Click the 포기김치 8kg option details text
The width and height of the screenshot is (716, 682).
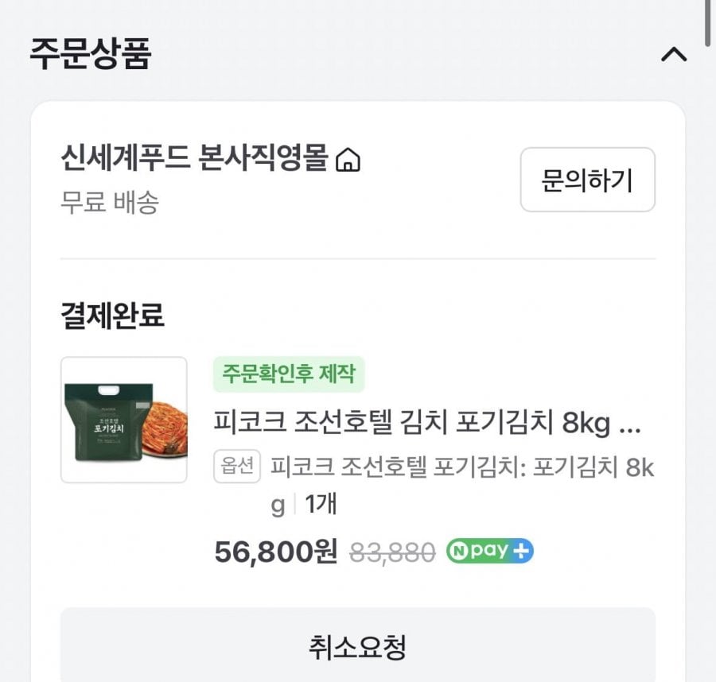(461, 467)
